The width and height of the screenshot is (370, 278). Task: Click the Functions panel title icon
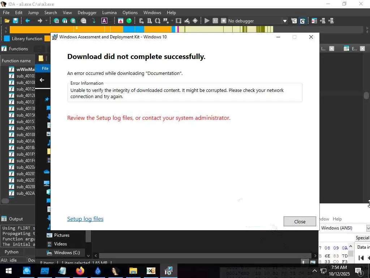[4, 49]
